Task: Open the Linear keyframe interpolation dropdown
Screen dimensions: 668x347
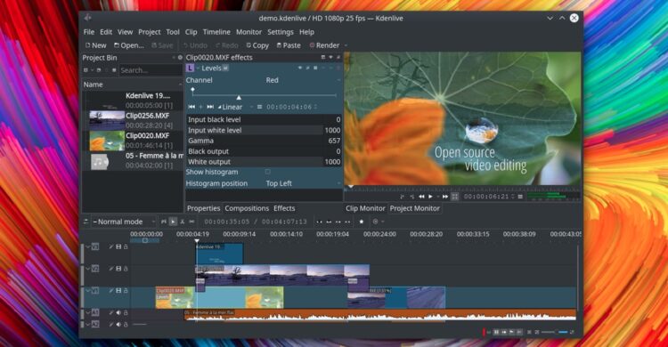Action: point(235,107)
